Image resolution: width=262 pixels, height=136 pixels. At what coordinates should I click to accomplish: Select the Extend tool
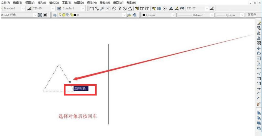tap(259, 73)
